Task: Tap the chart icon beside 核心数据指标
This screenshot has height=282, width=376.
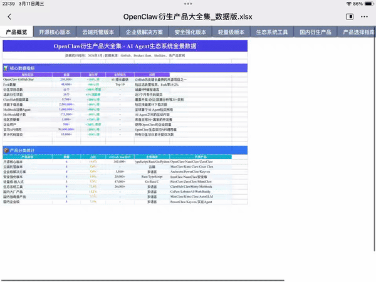Action: (x=6, y=68)
